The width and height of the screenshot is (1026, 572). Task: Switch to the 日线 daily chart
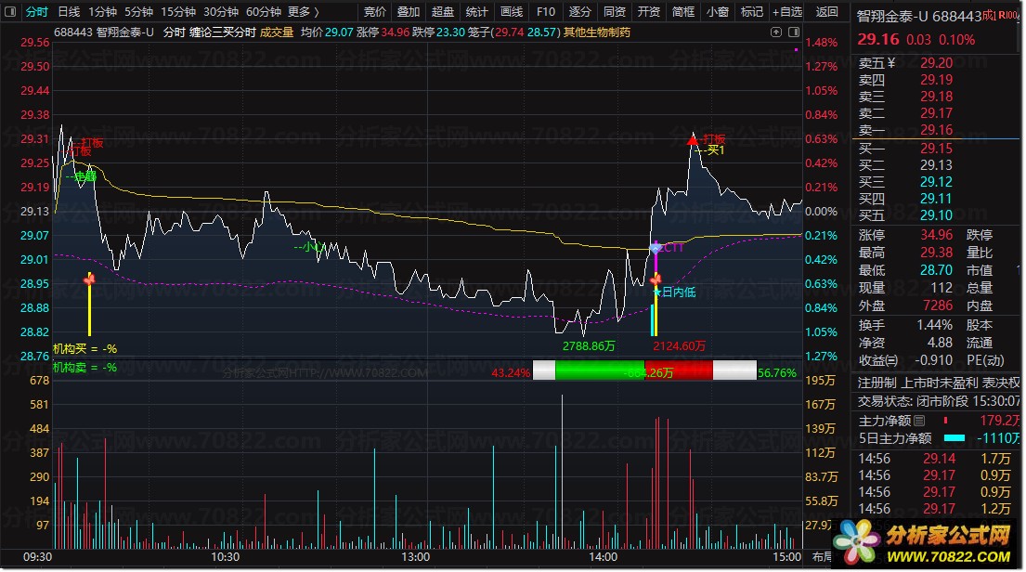tap(69, 12)
